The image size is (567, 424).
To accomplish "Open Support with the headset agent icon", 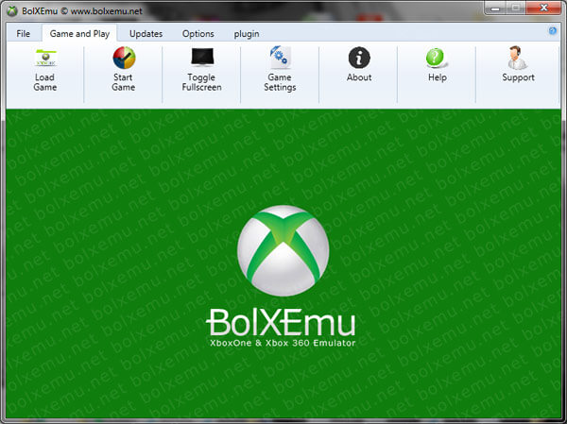I will click(x=517, y=58).
